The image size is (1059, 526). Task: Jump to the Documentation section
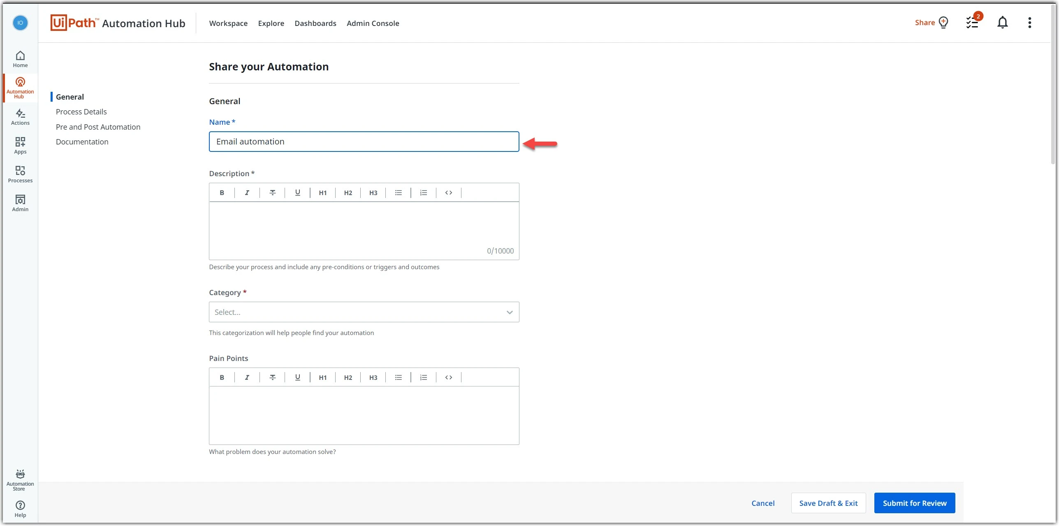pyautogui.click(x=82, y=142)
